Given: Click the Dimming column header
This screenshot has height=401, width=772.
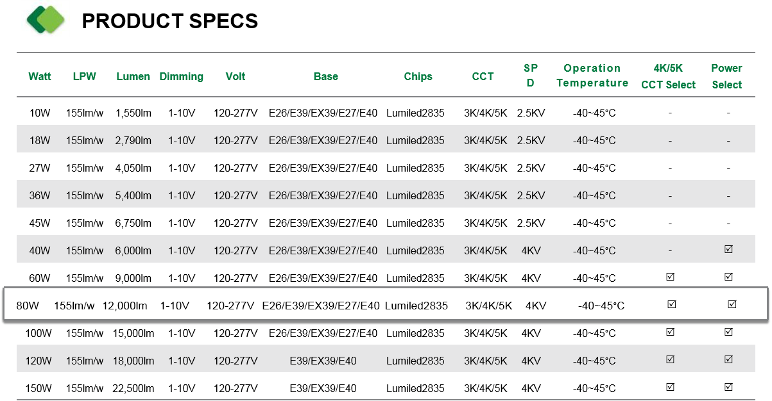Looking at the screenshot, I should (181, 76).
